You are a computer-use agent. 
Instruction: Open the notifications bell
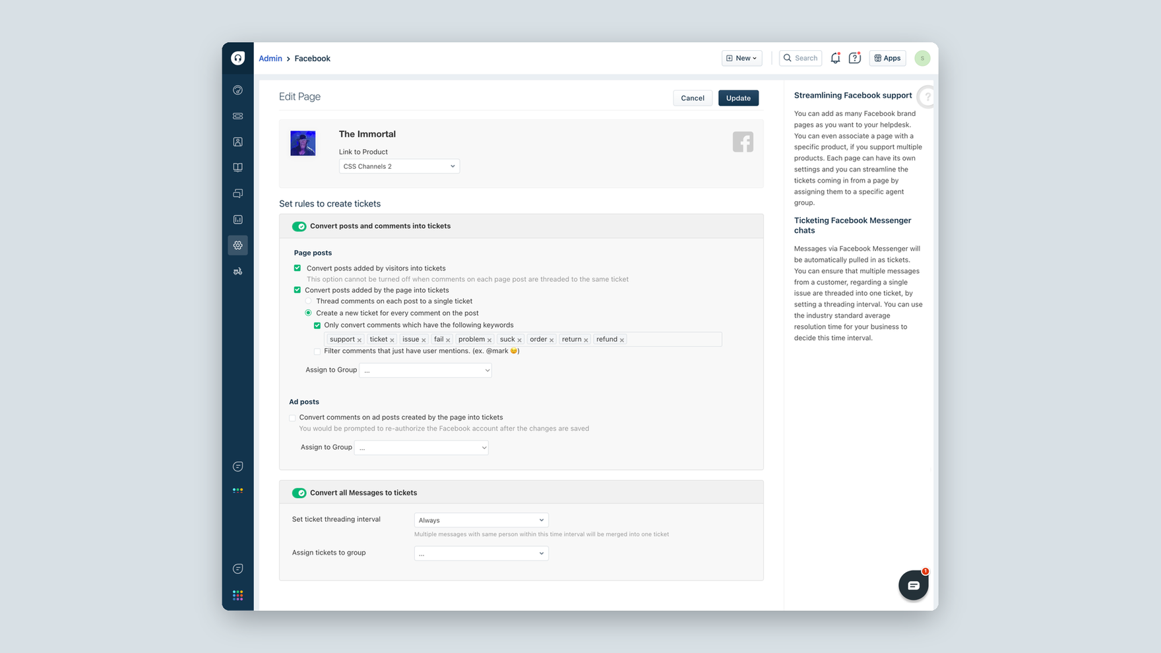tap(835, 58)
